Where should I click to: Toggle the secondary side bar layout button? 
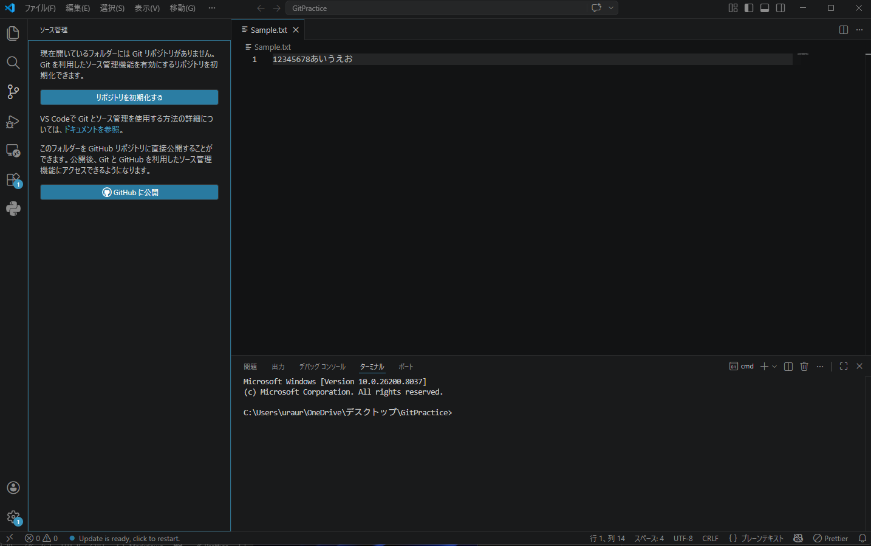tap(780, 8)
